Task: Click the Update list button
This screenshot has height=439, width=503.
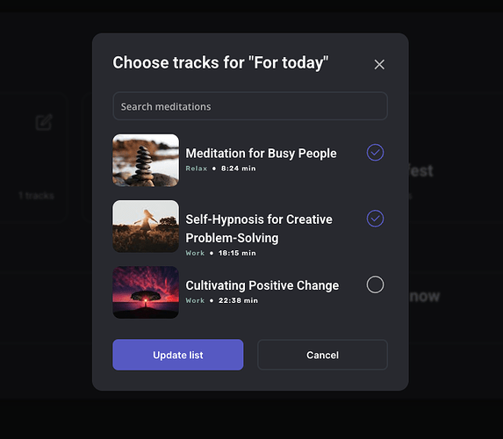Action: 177,355
